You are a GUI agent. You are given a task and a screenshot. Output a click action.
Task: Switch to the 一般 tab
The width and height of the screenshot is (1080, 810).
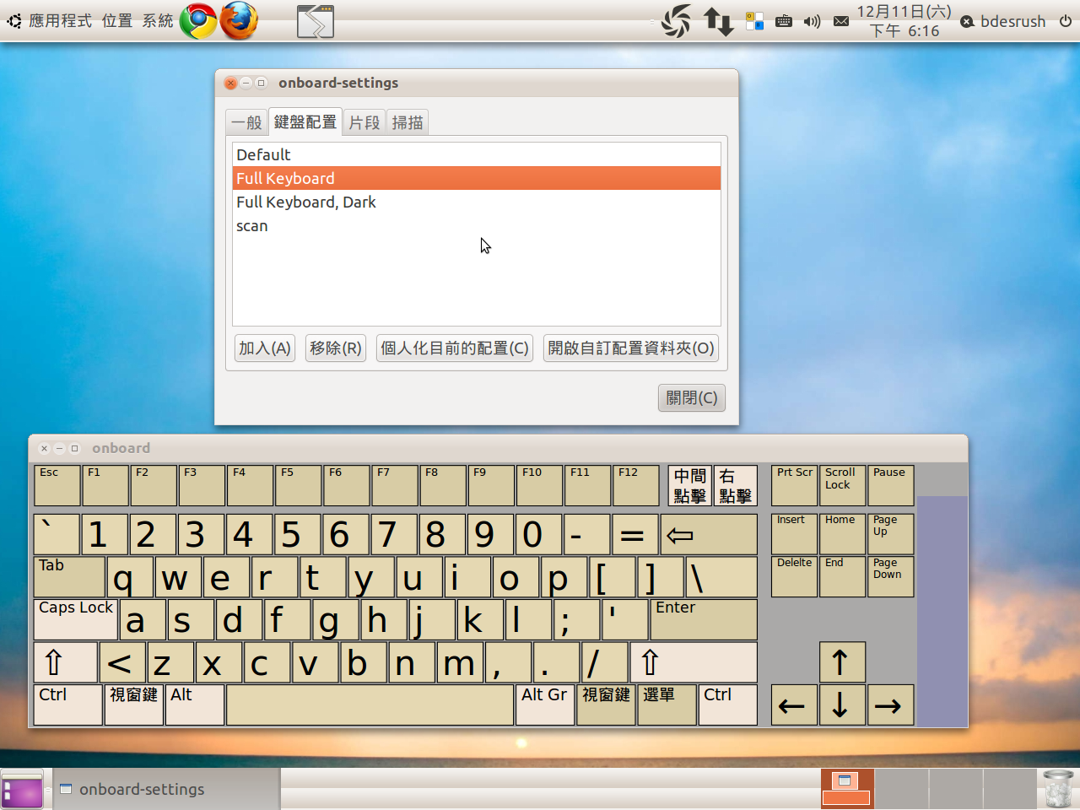click(246, 122)
